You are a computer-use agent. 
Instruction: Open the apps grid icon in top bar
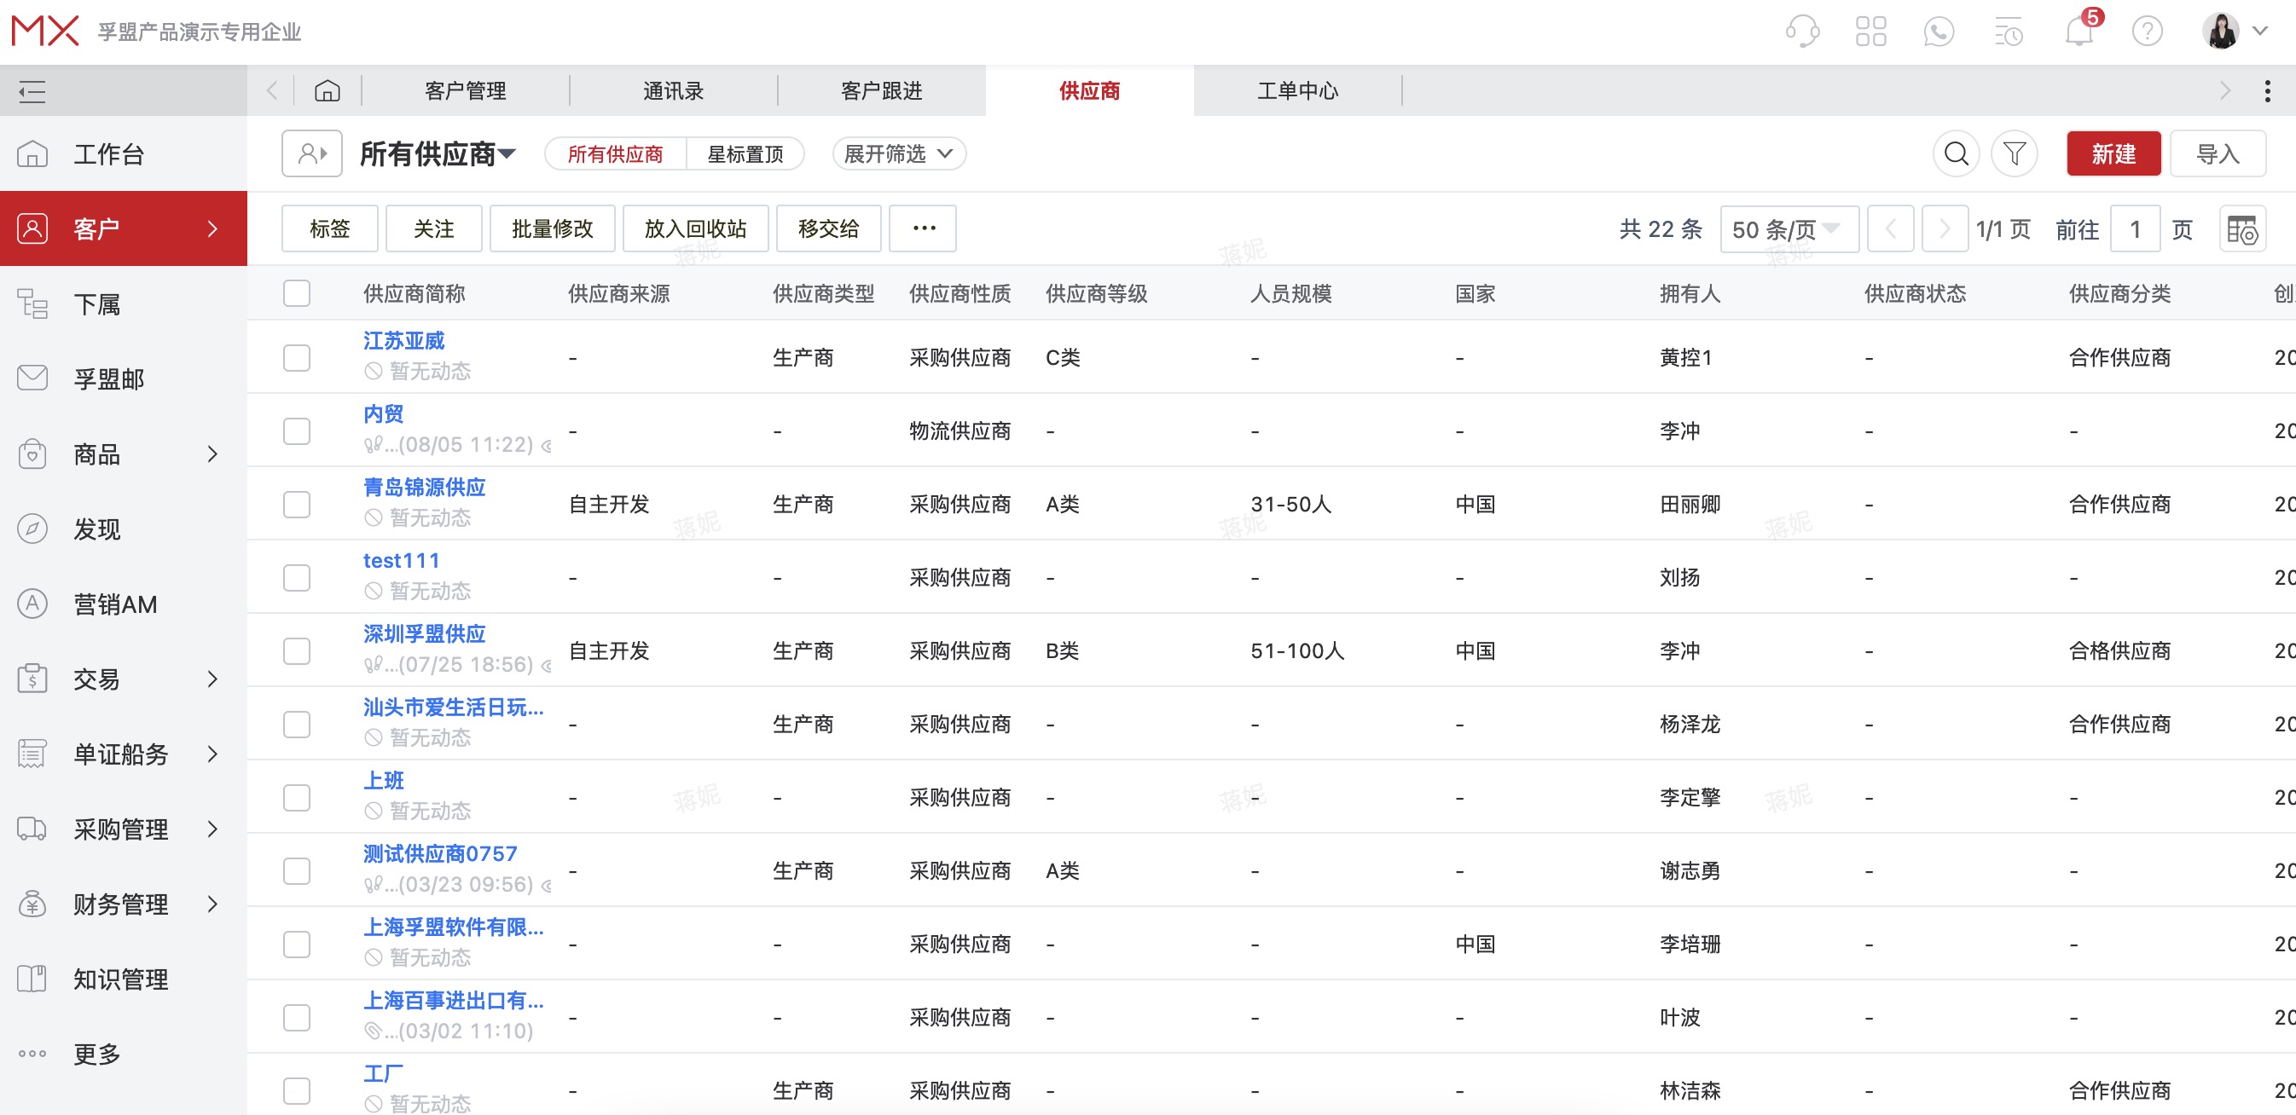[1871, 31]
